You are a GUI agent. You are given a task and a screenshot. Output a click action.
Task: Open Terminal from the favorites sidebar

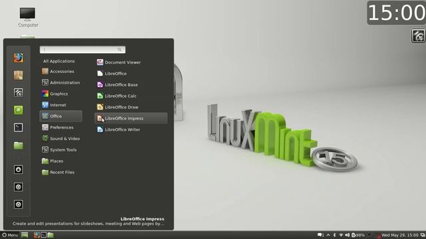(18, 127)
